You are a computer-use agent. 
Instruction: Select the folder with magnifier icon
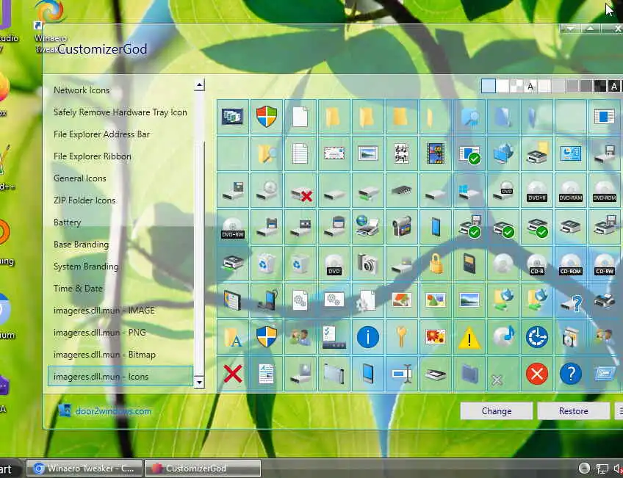coord(267,153)
